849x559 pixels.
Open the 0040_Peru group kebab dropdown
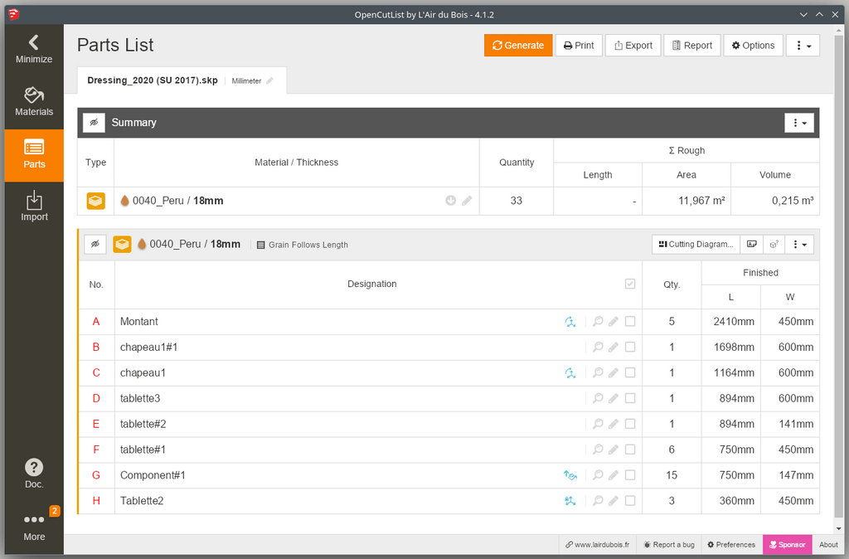coord(800,245)
